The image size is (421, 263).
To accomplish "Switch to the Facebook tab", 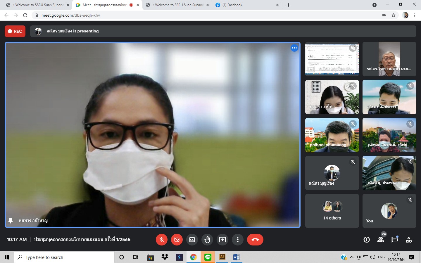I will pos(246,5).
